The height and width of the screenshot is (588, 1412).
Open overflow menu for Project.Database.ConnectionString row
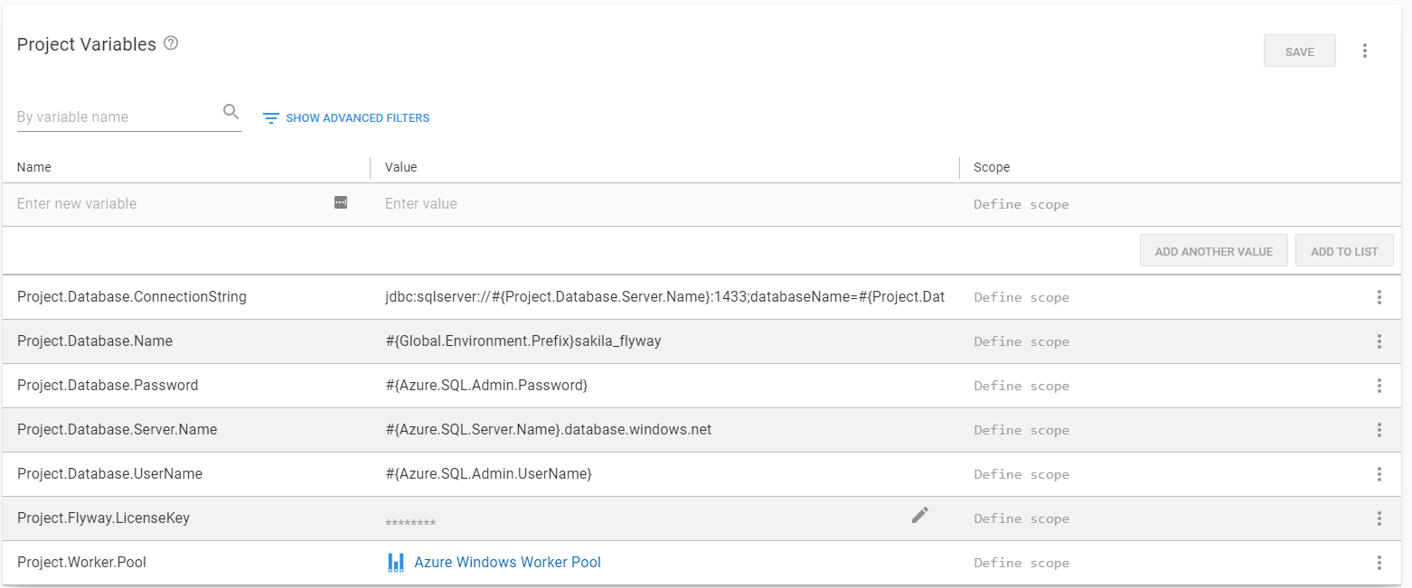pyautogui.click(x=1379, y=297)
